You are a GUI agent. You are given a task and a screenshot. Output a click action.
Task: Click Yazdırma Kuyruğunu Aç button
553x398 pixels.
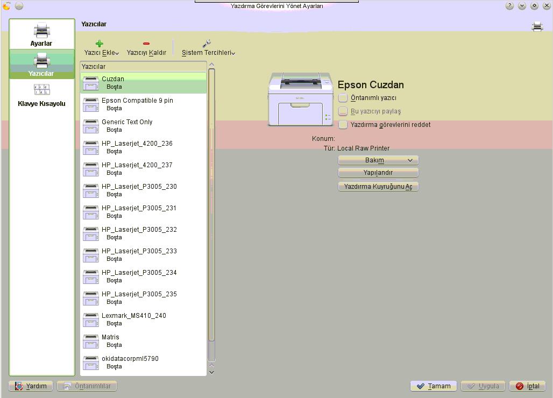point(378,187)
